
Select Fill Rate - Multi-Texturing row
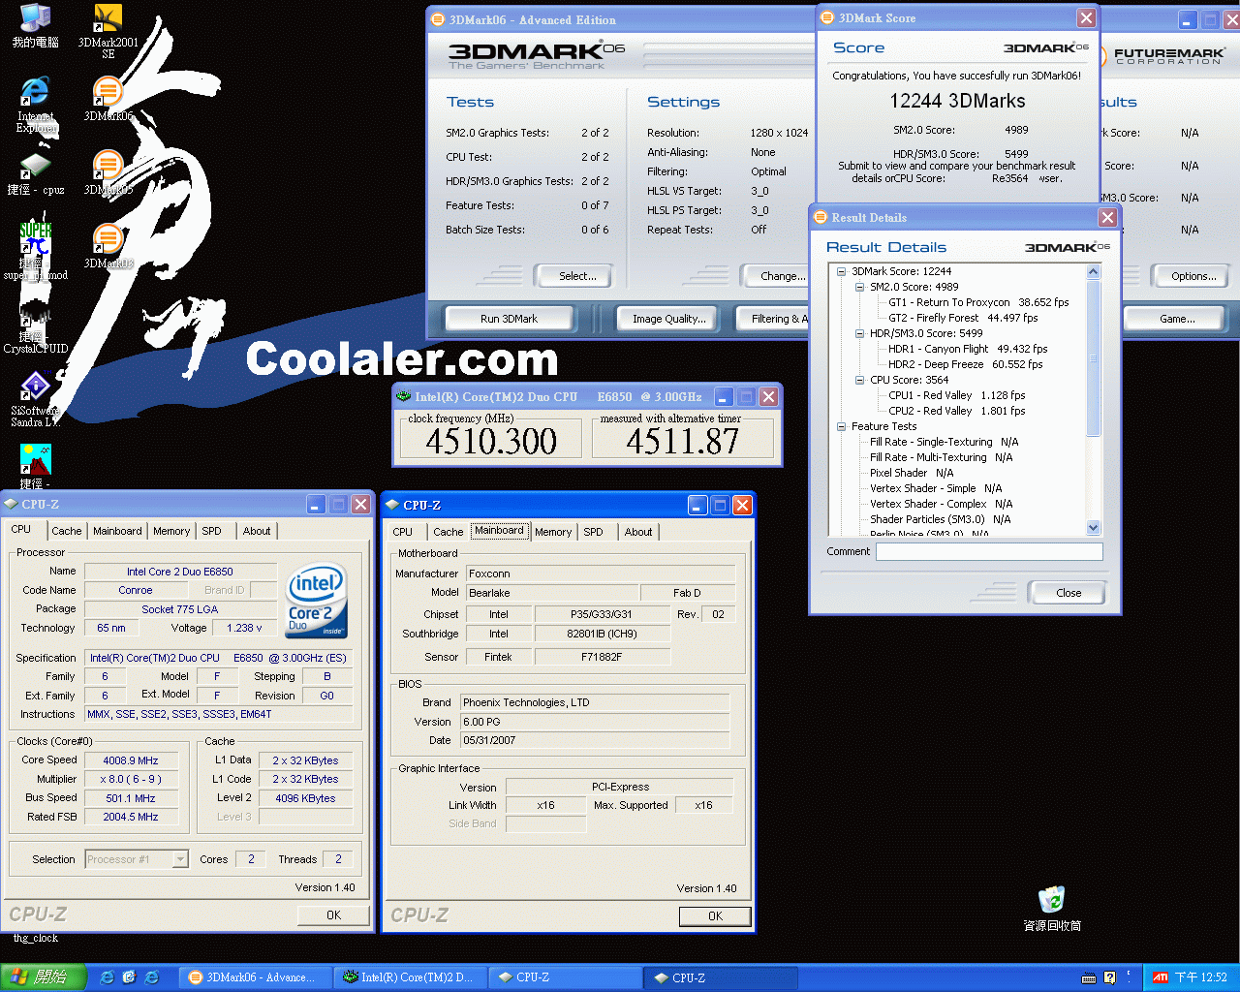941,457
